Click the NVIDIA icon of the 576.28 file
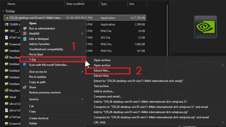 click(x=6, y=18)
